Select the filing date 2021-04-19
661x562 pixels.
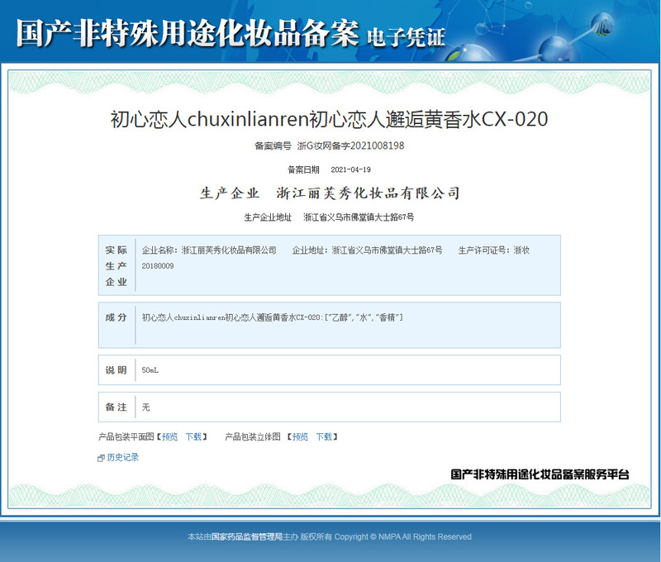click(x=350, y=169)
